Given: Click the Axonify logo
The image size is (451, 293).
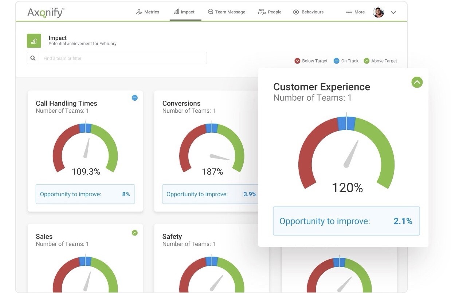Looking at the screenshot, I should (46, 12).
